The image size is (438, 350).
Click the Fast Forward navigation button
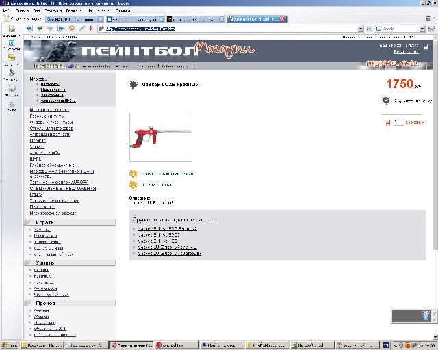[61, 29]
